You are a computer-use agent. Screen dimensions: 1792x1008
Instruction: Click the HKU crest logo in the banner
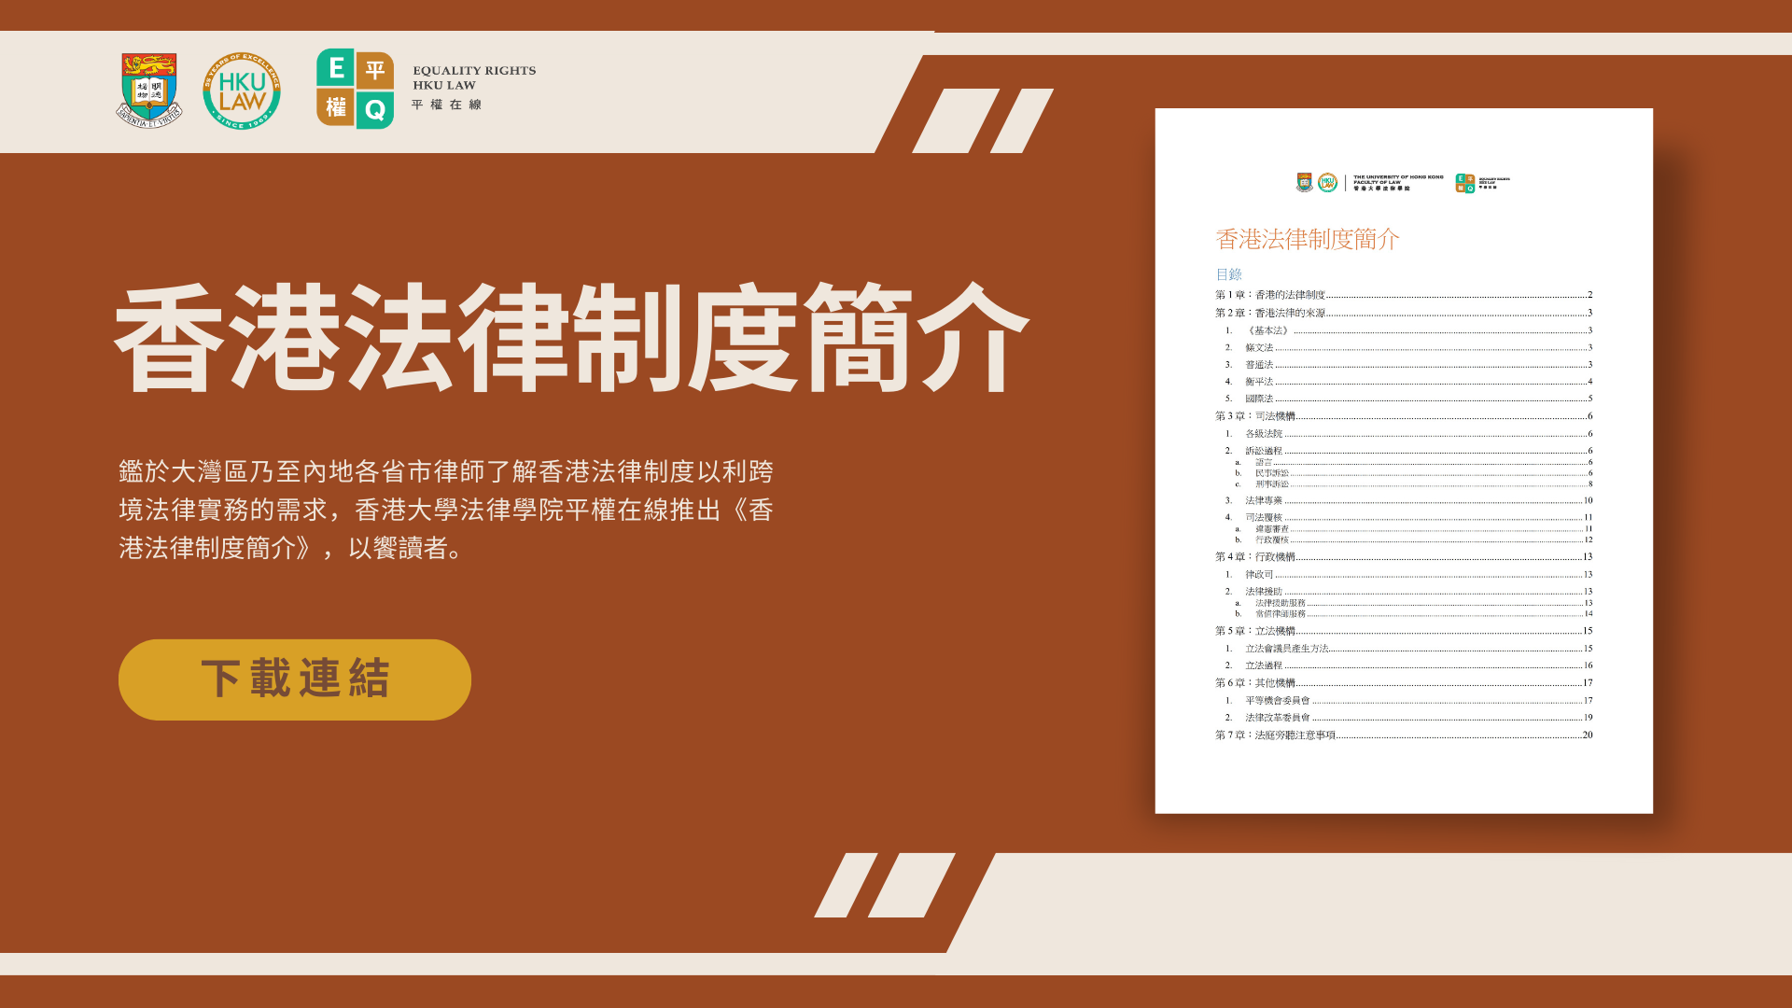coord(149,91)
